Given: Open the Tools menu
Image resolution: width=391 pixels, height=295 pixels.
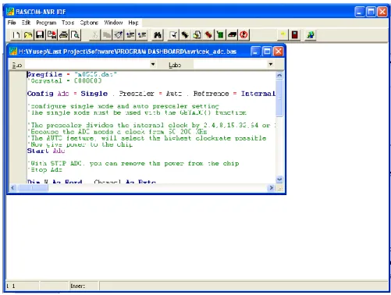Looking at the screenshot, I should pyautogui.click(x=68, y=23).
